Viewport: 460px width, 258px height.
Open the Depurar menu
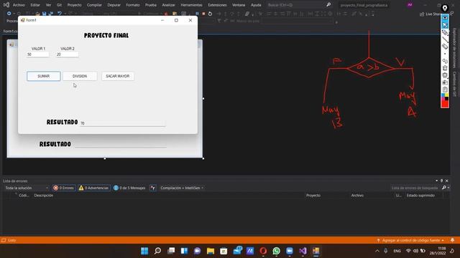(x=114, y=5)
